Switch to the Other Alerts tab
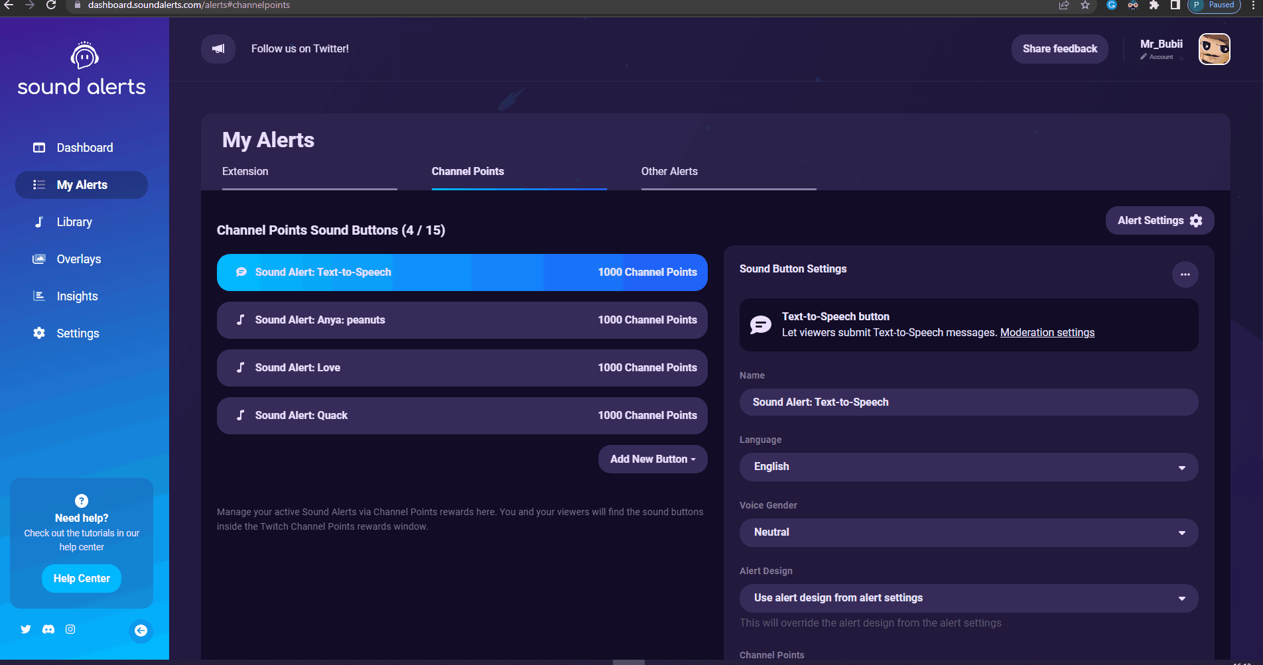Image resolution: width=1263 pixels, height=665 pixels. coord(669,171)
